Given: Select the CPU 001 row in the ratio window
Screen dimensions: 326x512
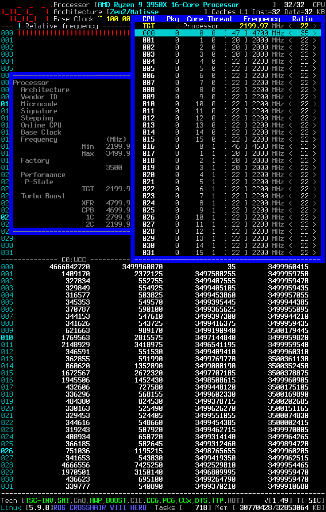Looking at the screenshot, I should point(228,40).
